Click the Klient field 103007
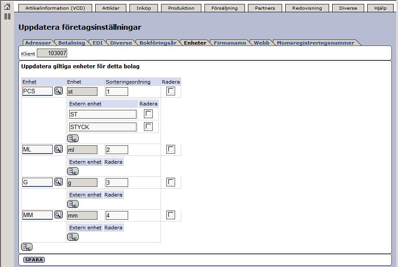The width and height of the screenshot is (398, 267). tap(52, 53)
